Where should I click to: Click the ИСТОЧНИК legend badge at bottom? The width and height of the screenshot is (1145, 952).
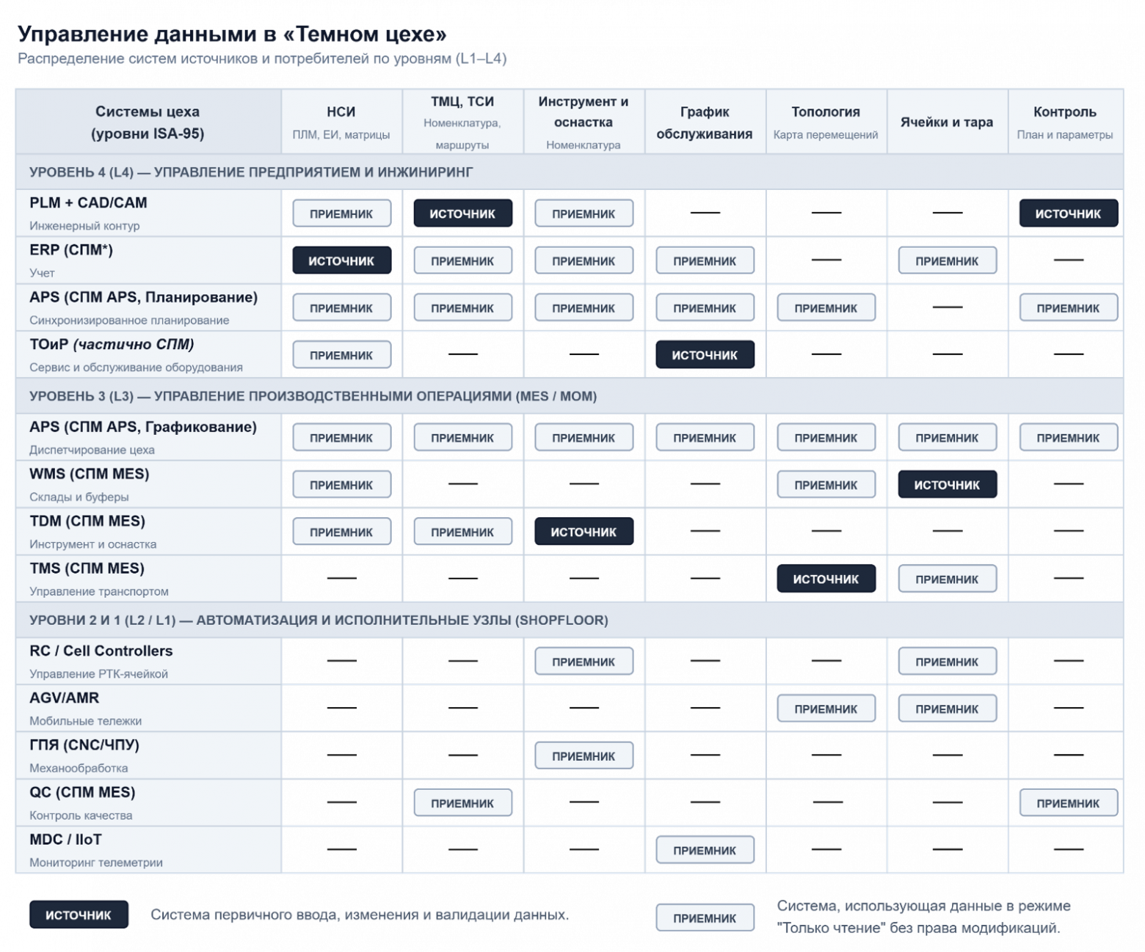(79, 915)
